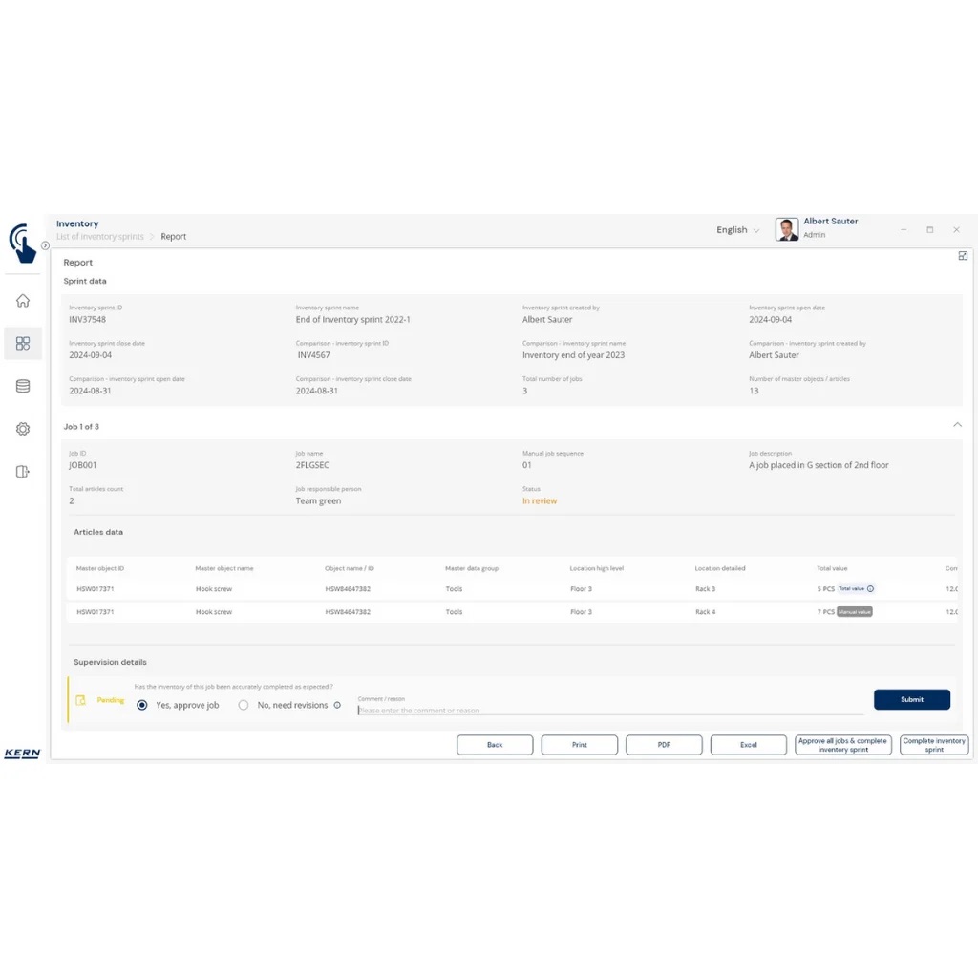
Task: Click info icon next to Total value badge
Action: tap(870, 589)
